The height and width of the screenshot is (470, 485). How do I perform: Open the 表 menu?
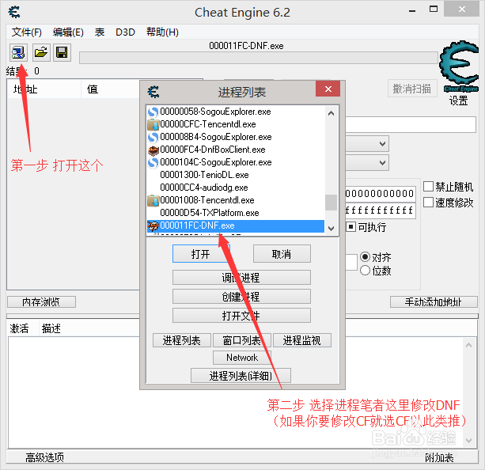click(100, 32)
